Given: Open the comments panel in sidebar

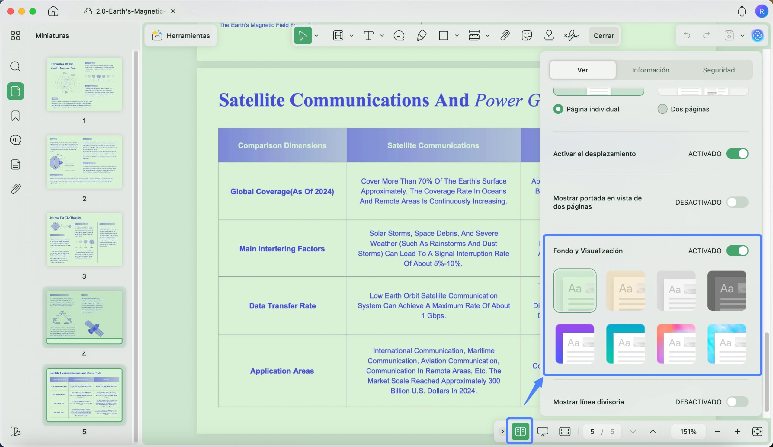Looking at the screenshot, I should pos(15,140).
